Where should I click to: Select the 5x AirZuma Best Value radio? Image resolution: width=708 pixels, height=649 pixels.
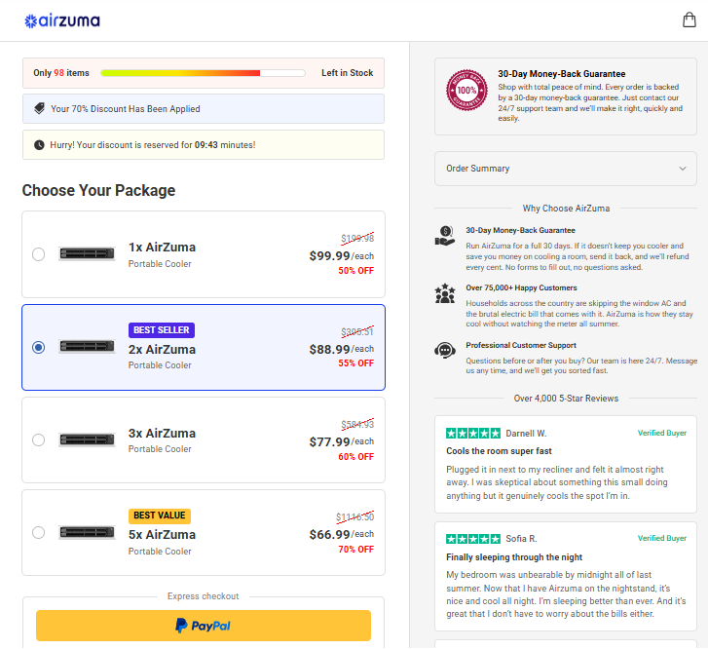tap(38, 533)
